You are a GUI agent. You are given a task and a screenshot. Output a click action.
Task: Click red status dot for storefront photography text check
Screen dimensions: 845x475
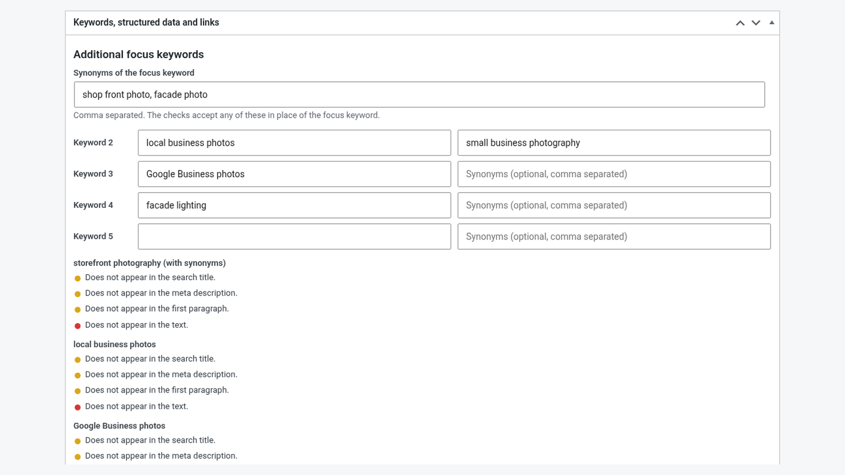point(78,326)
